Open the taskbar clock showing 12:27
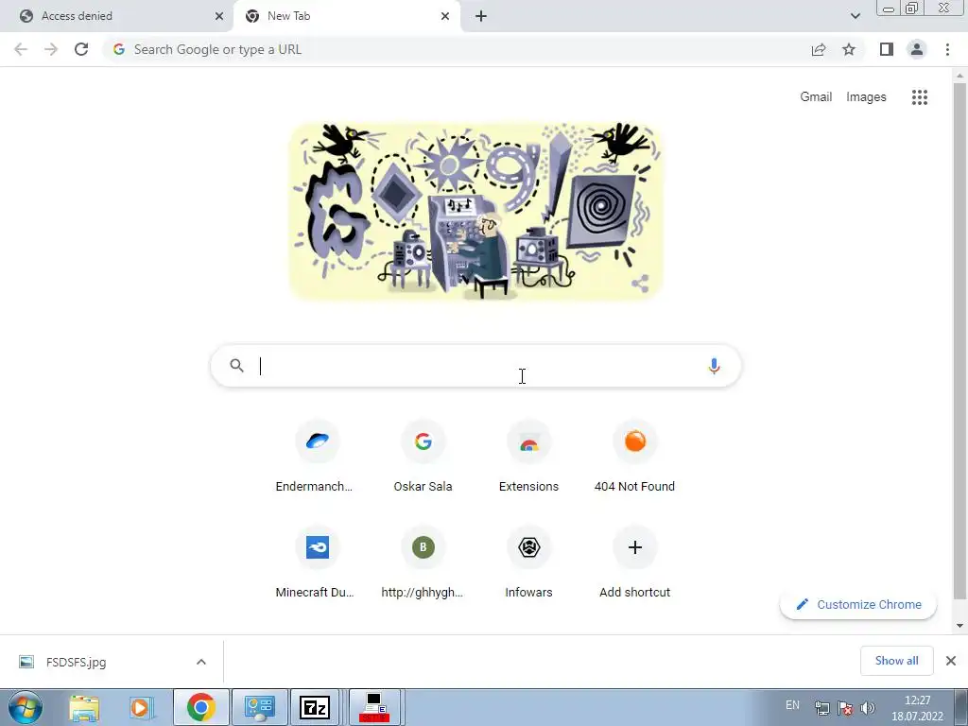The image size is (968, 726). click(x=917, y=708)
